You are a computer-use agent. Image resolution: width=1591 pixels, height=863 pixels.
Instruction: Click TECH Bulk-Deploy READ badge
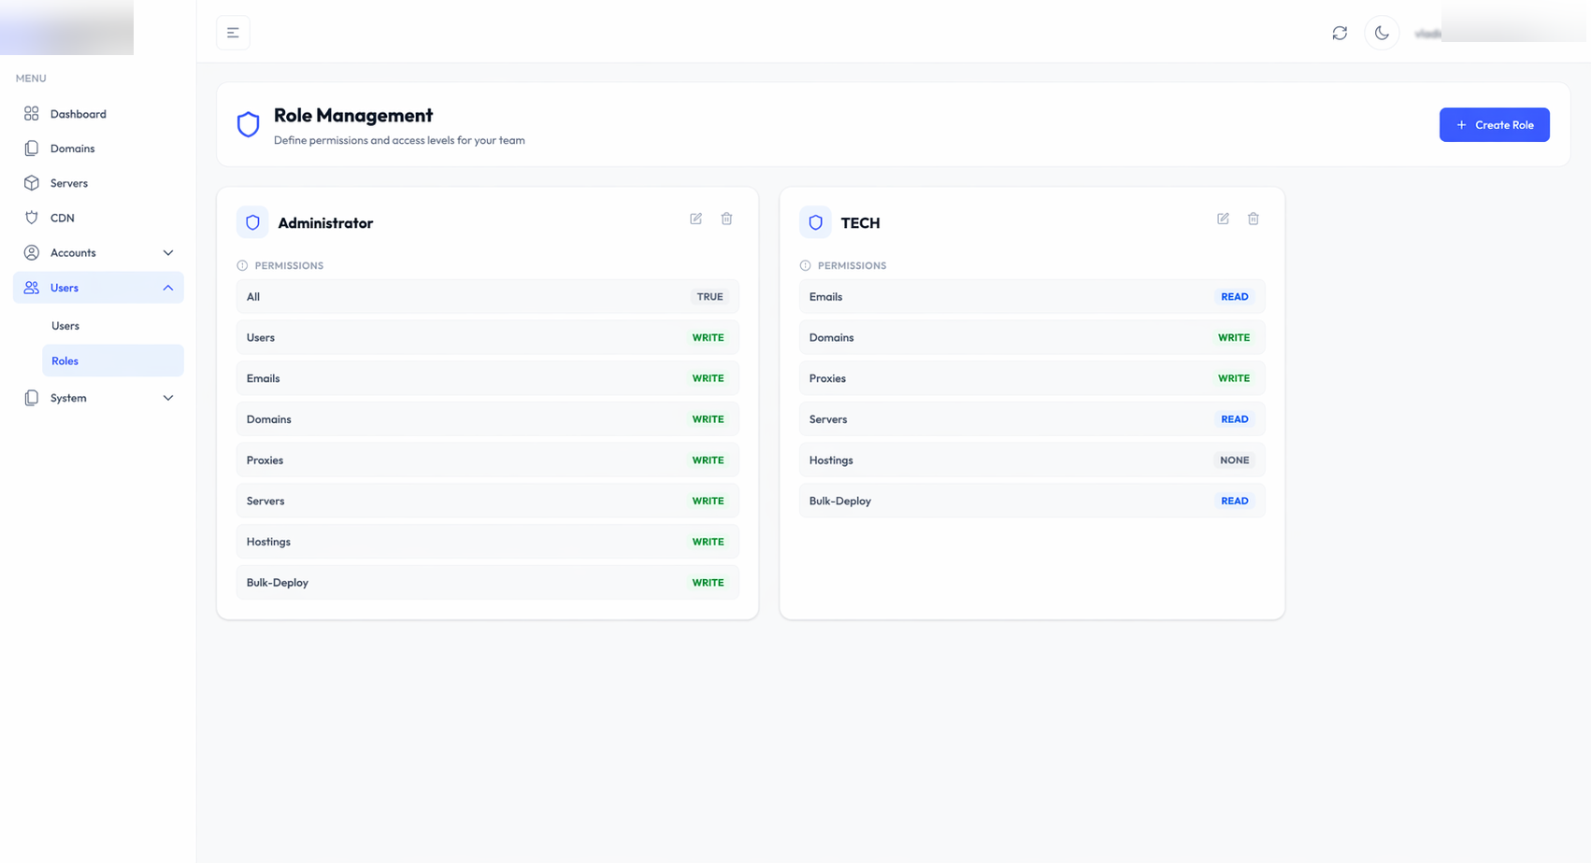click(x=1234, y=502)
